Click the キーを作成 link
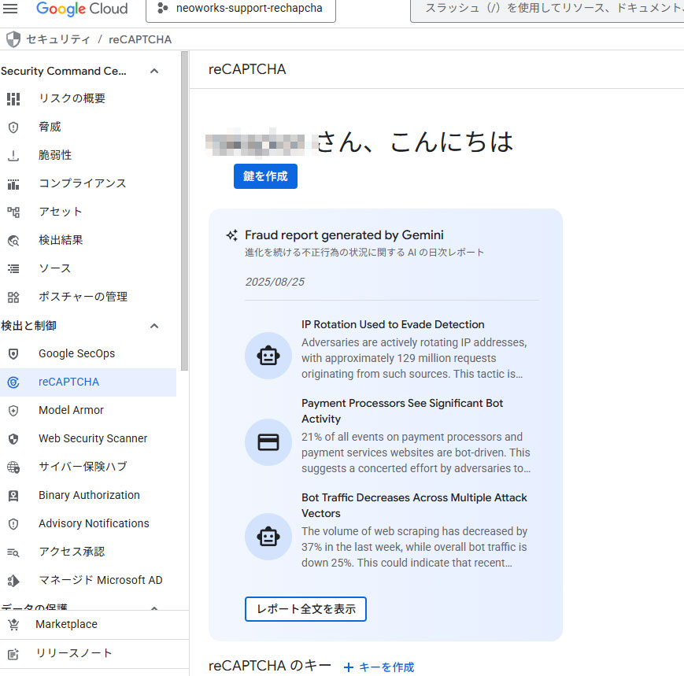Image resolution: width=684 pixels, height=676 pixels. pyautogui.click(x=379, y=667)
